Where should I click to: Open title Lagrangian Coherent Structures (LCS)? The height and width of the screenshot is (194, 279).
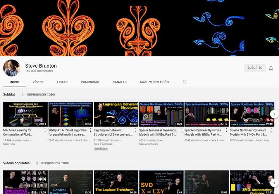113,132
